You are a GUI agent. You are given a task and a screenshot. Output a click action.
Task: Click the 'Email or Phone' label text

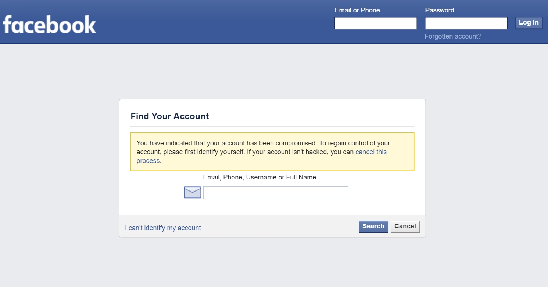click(x=357, y=10)
